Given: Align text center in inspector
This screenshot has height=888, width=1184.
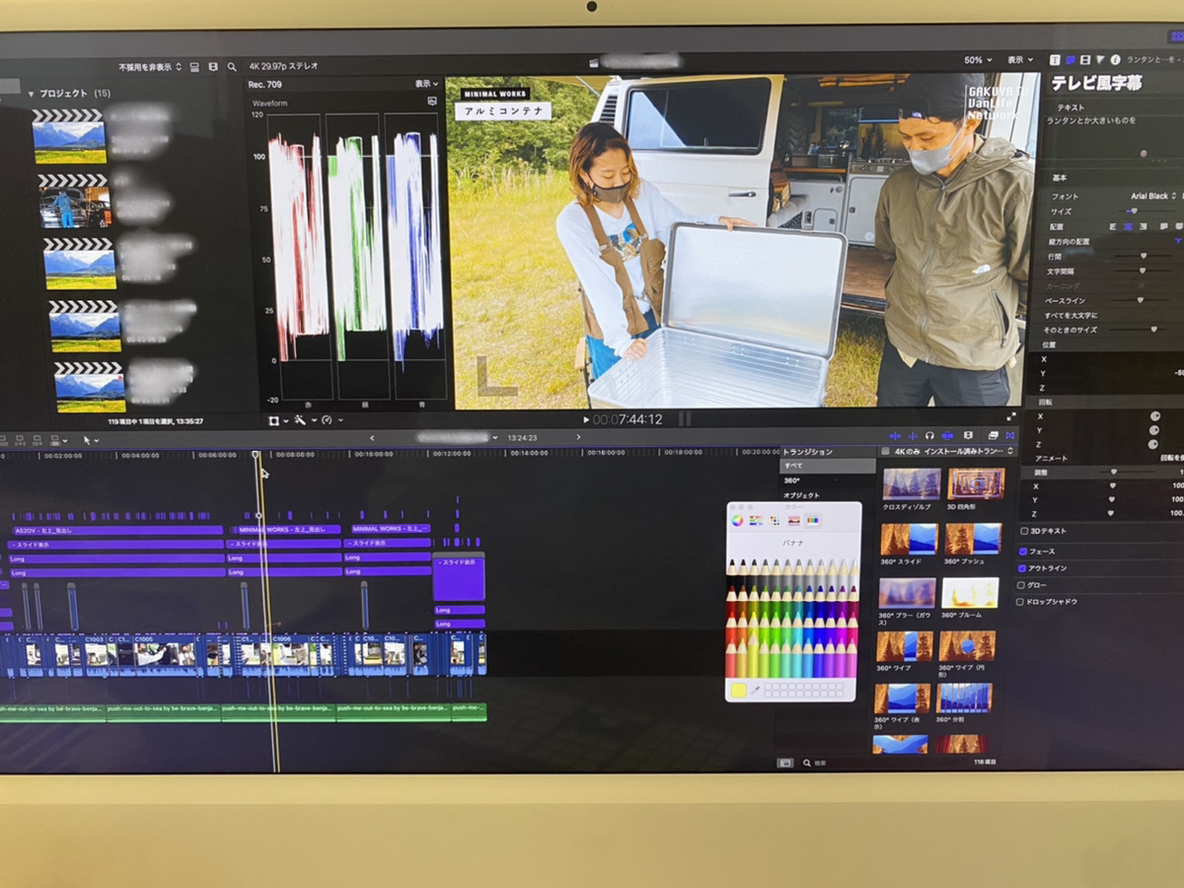Looking at the screenshot, I should 1130,226.
